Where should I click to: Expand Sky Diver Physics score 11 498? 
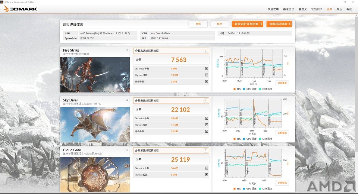tap(207, 125)
